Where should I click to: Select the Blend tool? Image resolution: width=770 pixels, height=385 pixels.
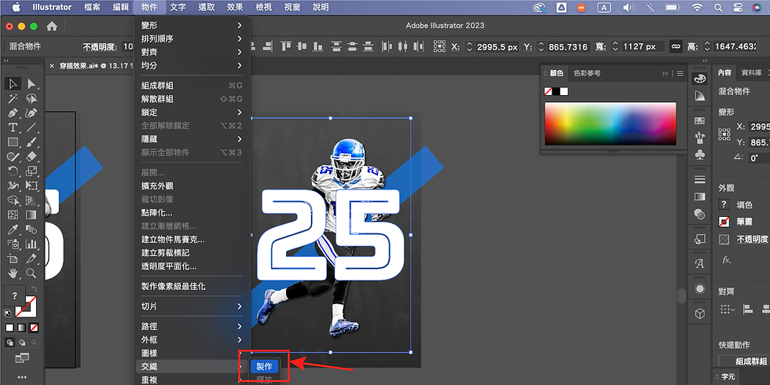(31, 229)
